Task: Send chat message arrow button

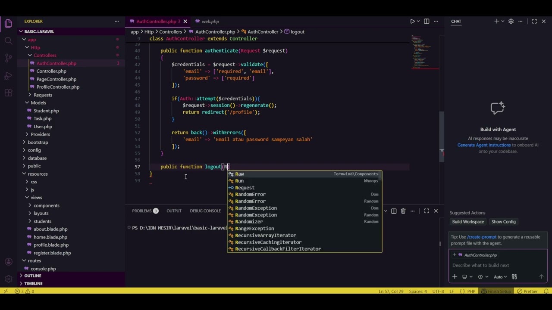Action: (x=542, y=277)
